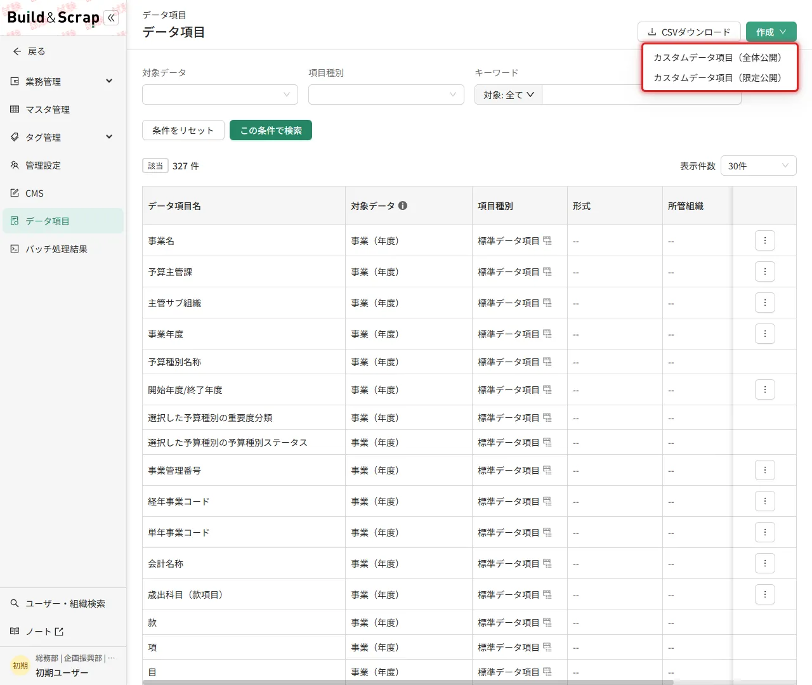Click the standard item icon in 予算主管課 row
This screenshot has width=812, height=685.
click(547, 271)
